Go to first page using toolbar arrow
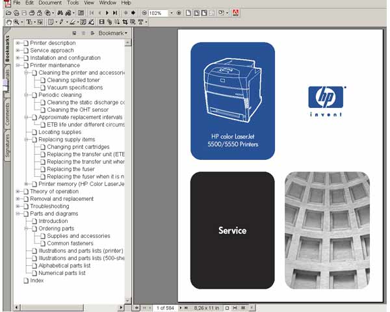This screenshot has width=390, height=312. click(x=92, y=13)
